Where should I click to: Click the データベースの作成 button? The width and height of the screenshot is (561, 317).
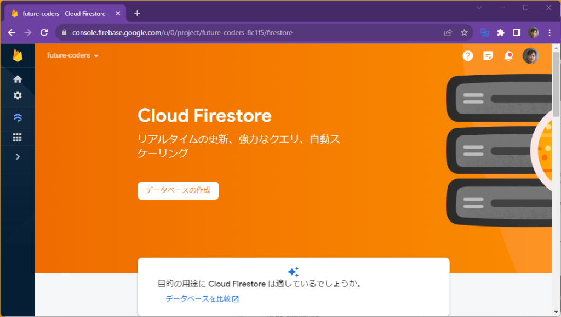click(x=178, y=190)
